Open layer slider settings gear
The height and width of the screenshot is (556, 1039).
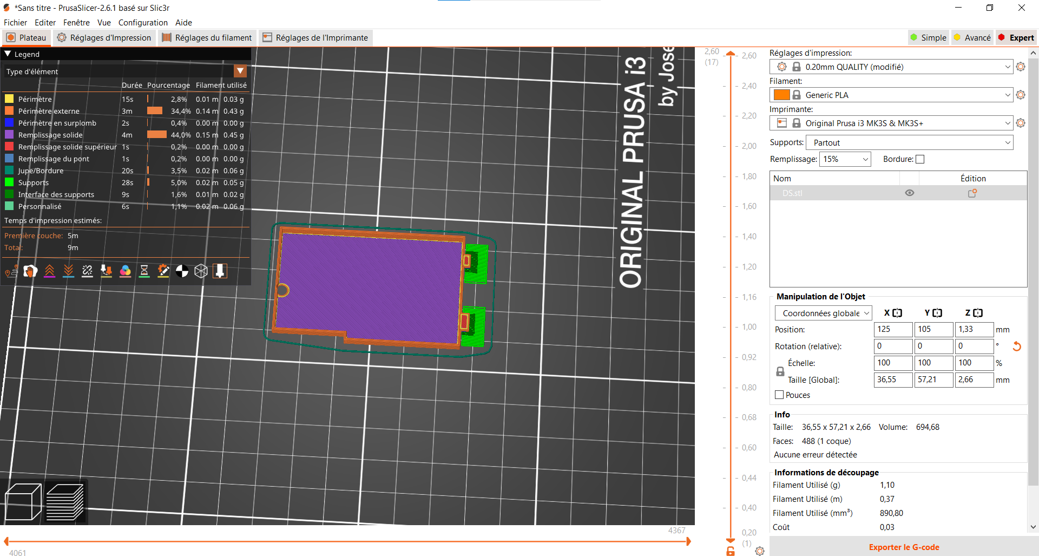pyautogui.click(x=760, y=551)
